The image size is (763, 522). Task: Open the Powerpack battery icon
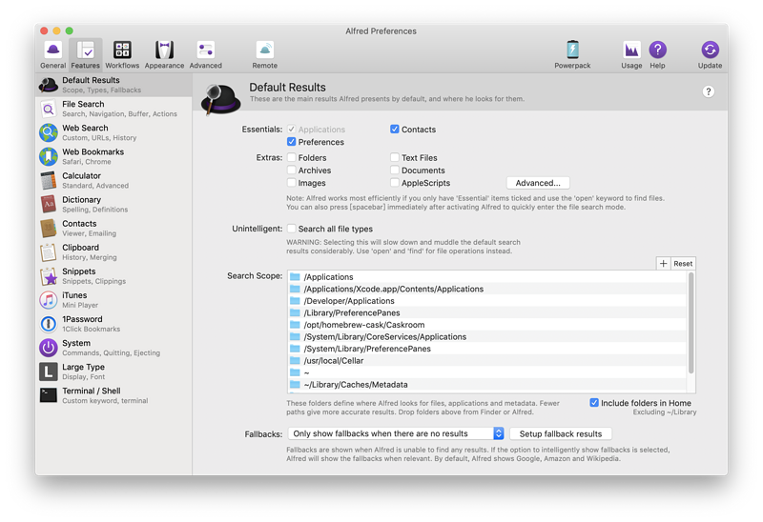[x=573, y=50]
